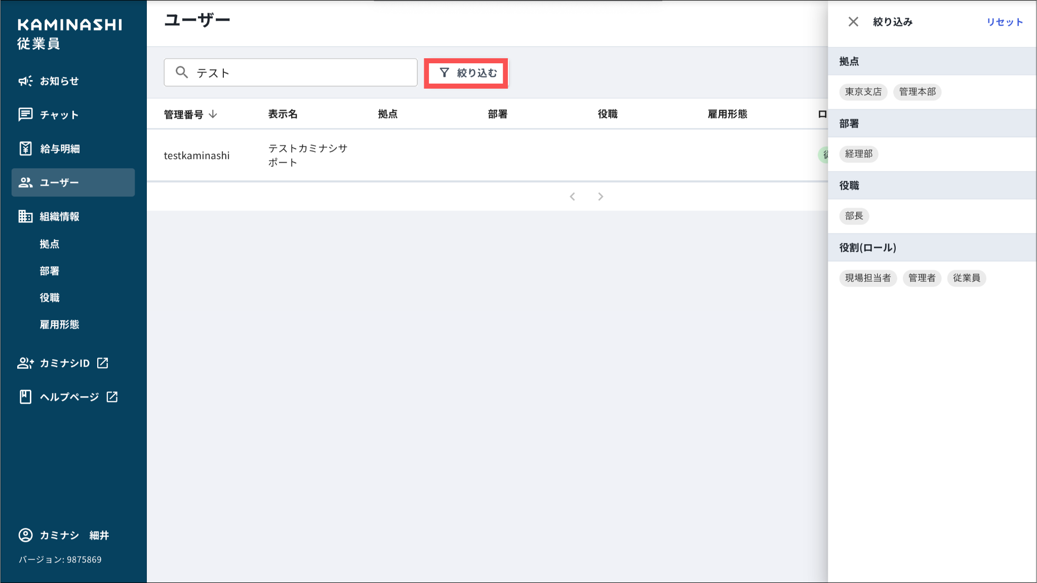Open the 拠点 submenu item
1037x583 pixels.
50,244
